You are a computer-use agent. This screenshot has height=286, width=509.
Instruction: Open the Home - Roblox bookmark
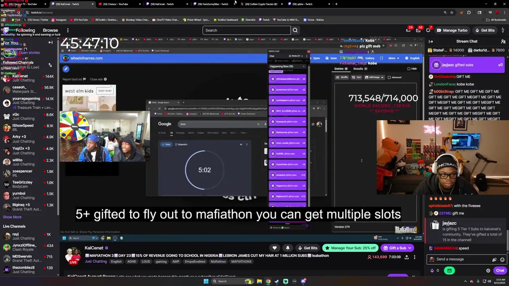[313, 19]
